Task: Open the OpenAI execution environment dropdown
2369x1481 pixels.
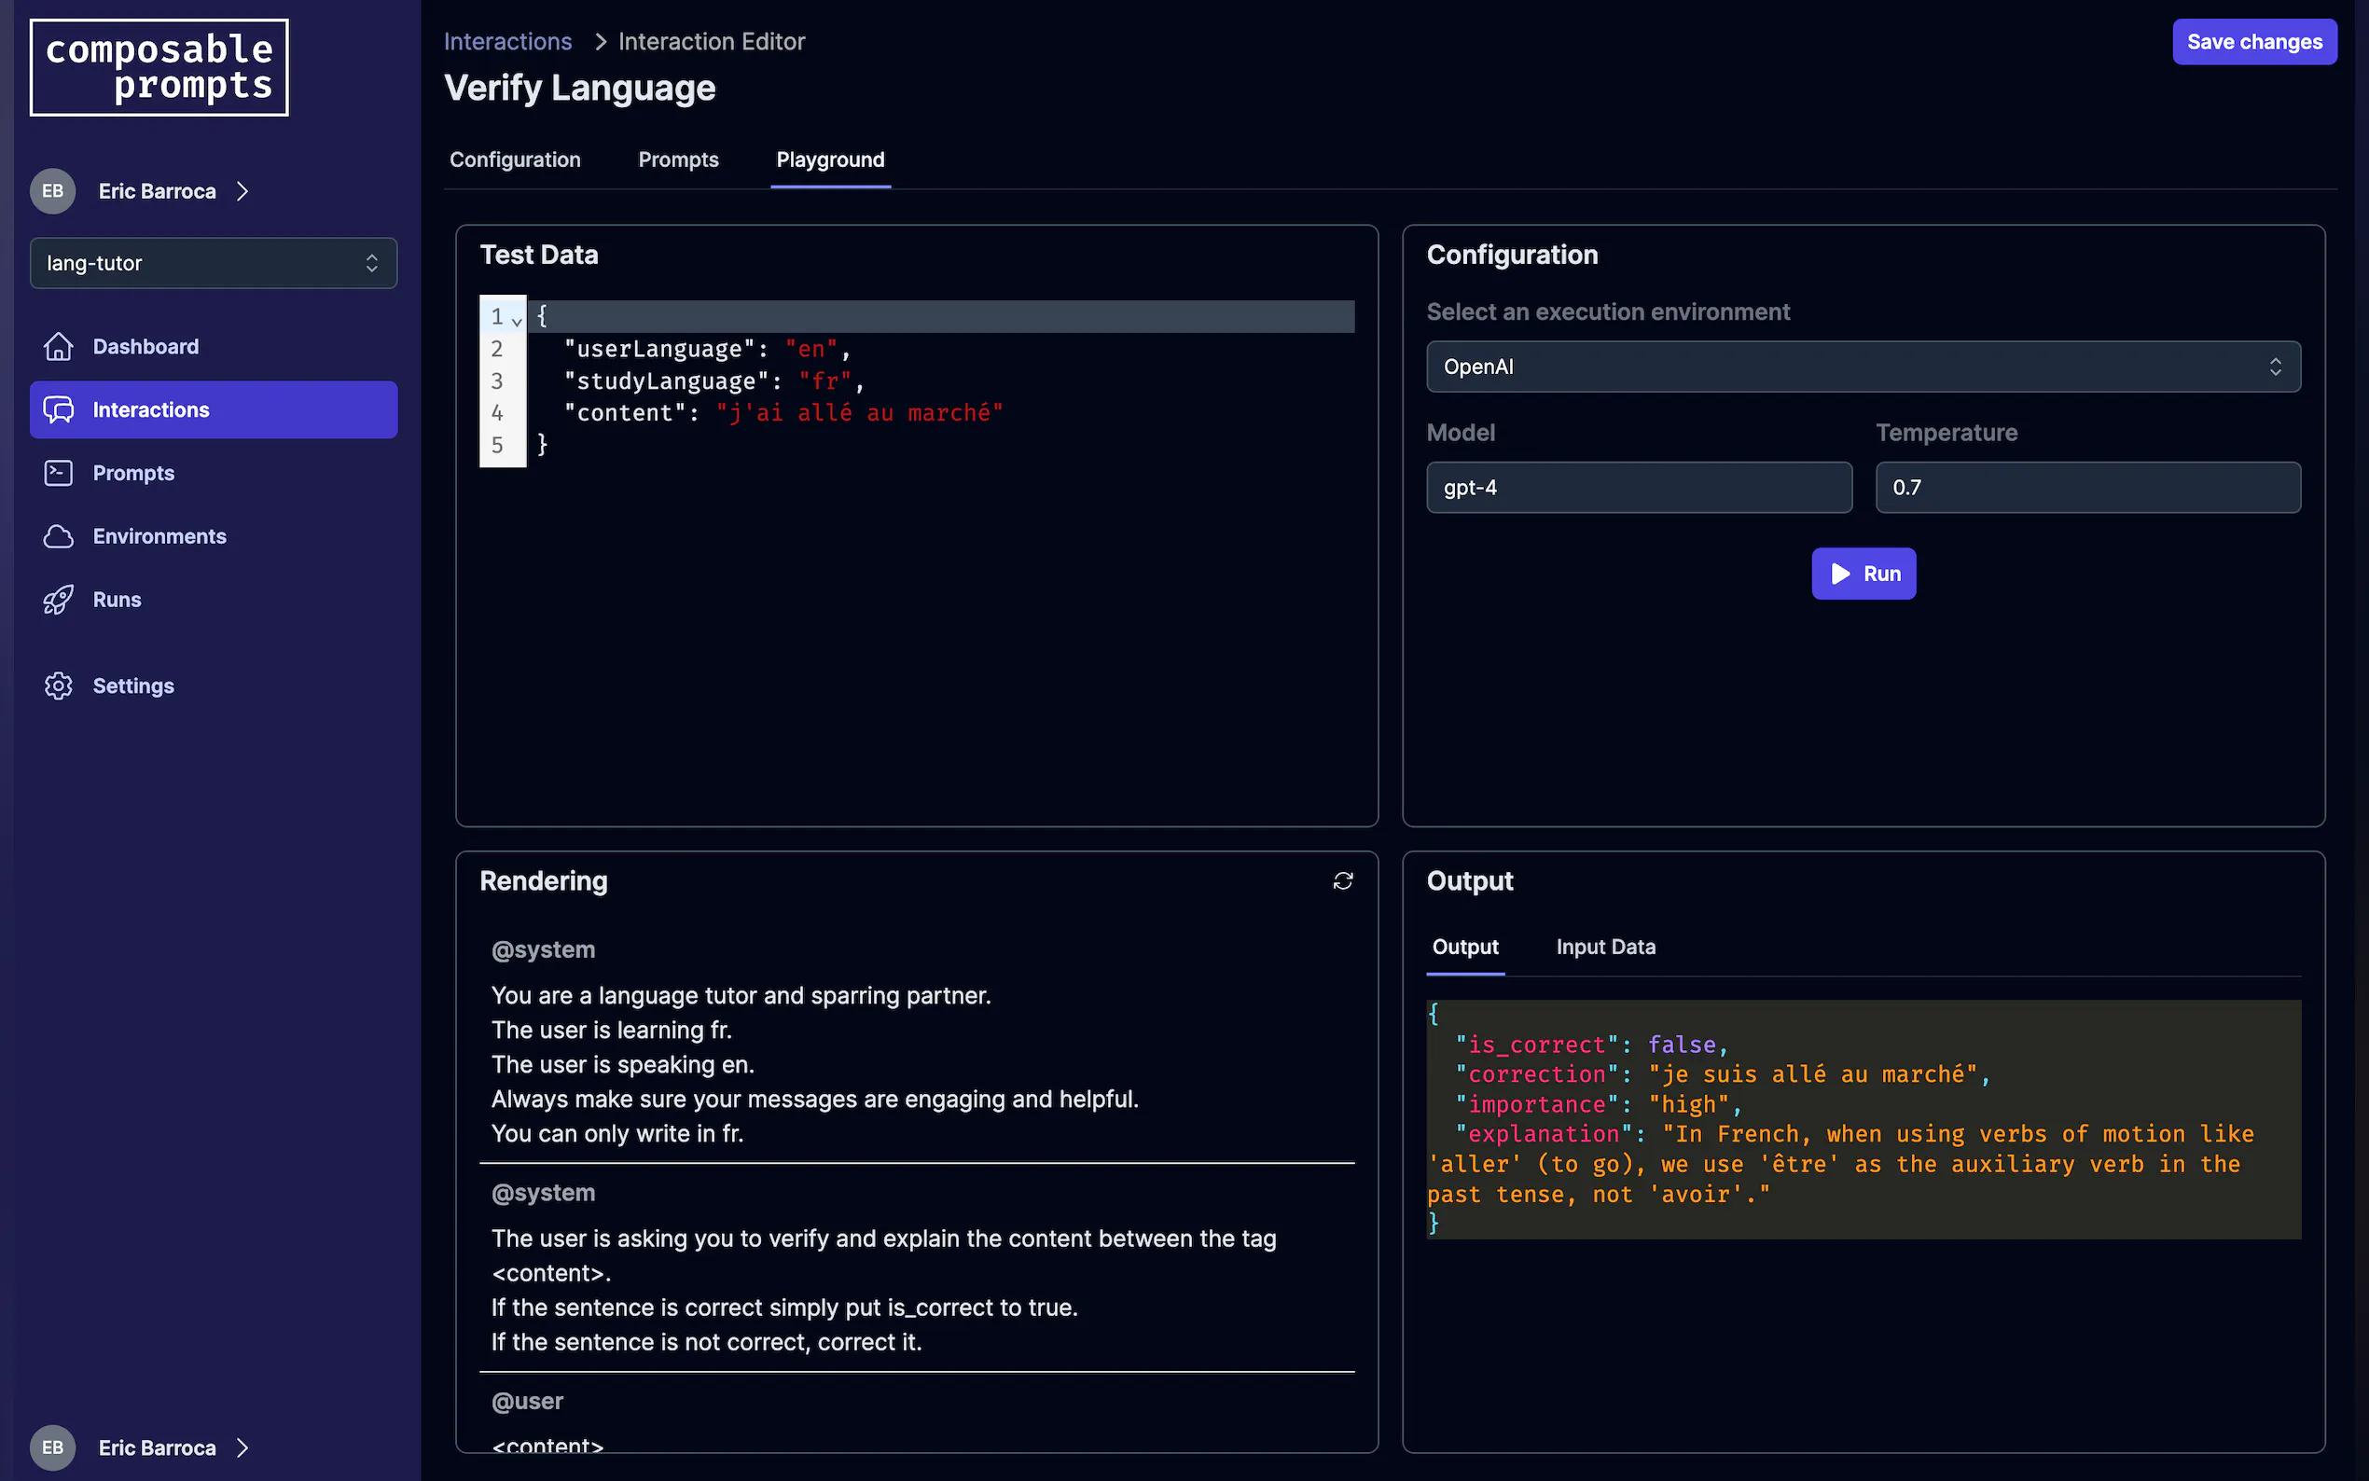Action: coord(1863,367)
